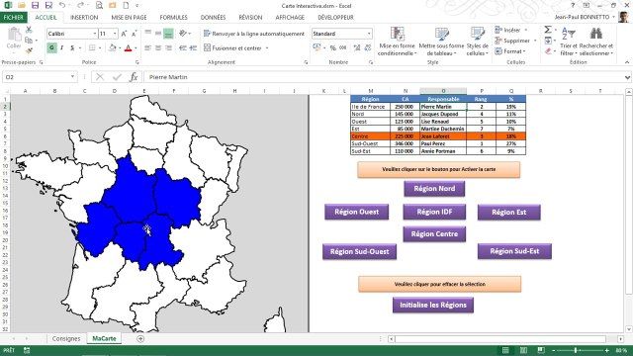Select the orange Centre row cell
The image size is (633, 356).
point(370,136)
